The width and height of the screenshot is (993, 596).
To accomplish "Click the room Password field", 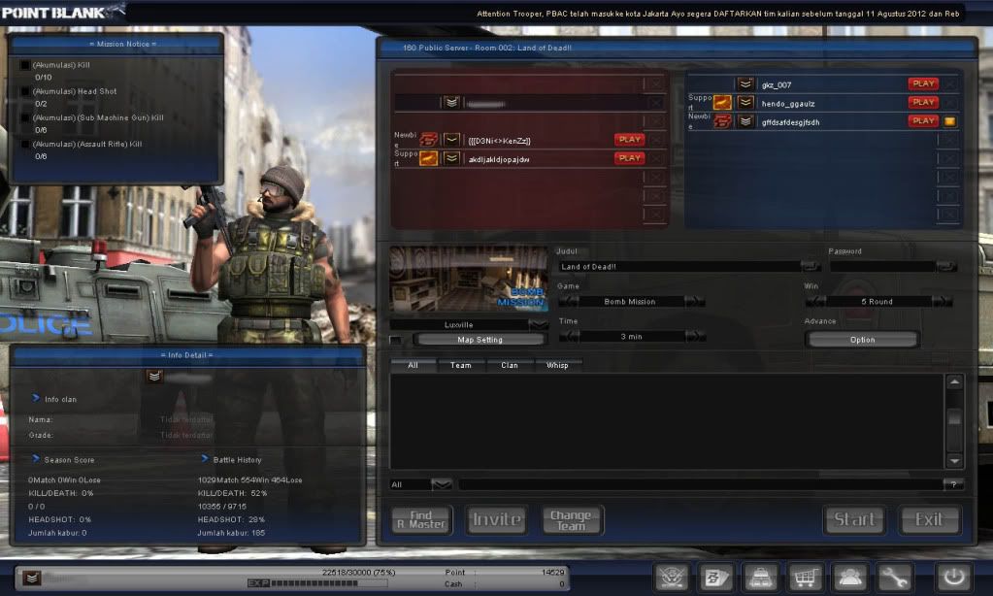I will pyautogui.click(x=882, y=266).
